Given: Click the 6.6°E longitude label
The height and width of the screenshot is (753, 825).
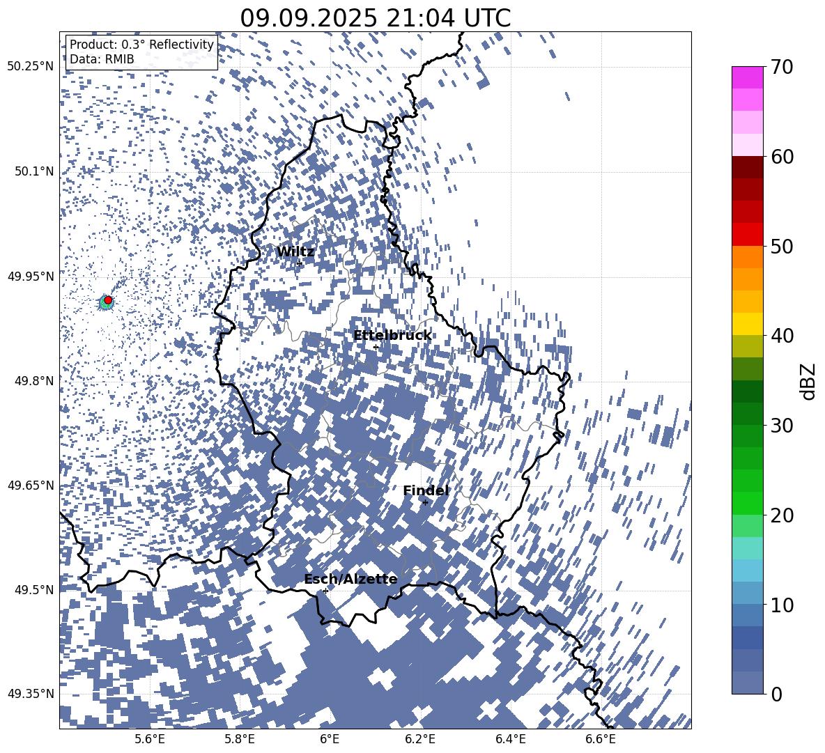Looking at the screenshot, I should coord(601,739).
